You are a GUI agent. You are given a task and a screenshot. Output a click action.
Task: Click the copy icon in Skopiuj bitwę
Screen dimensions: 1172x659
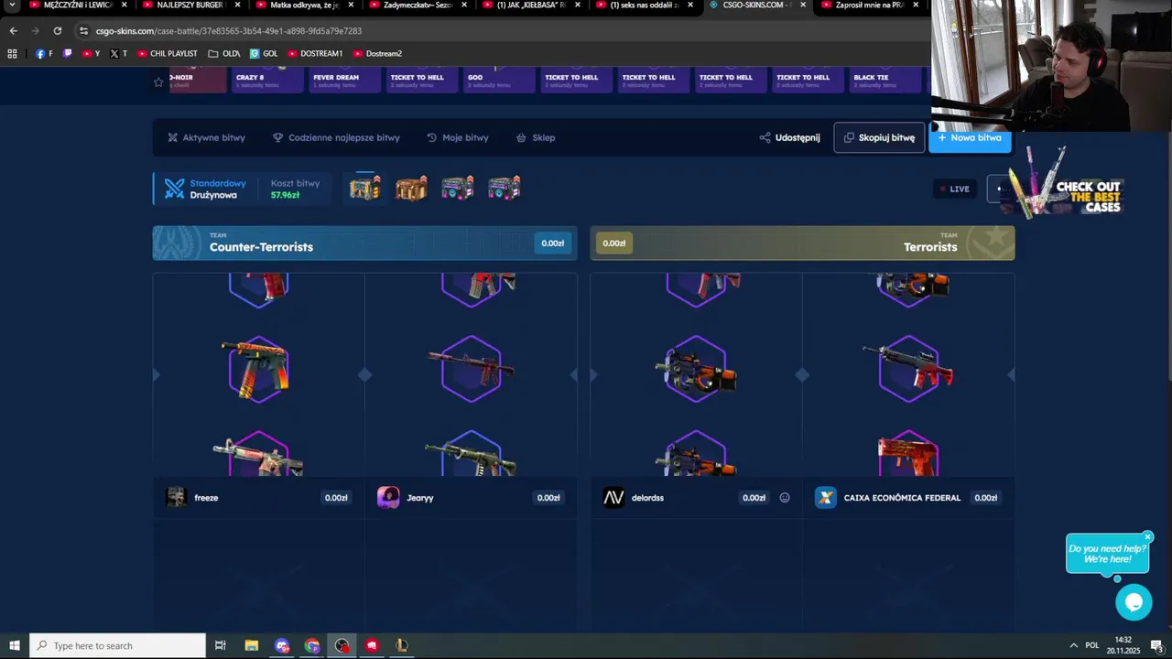click(849, 138)
